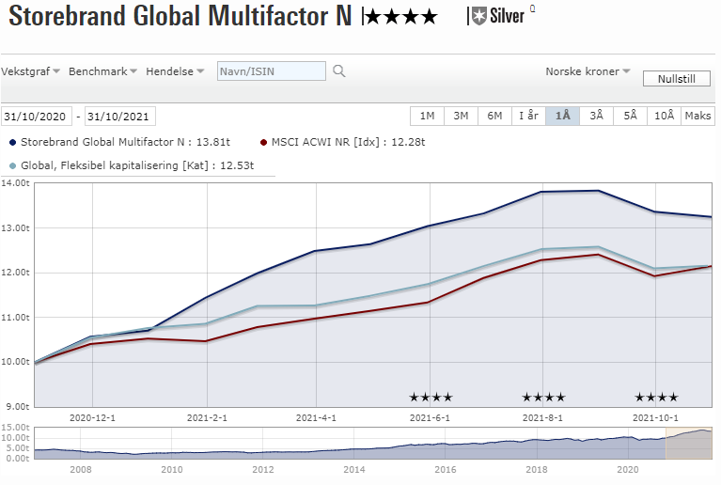The image size is (721, 485).
Task: Click the Nullstill reset button
Action: point(677,79)
